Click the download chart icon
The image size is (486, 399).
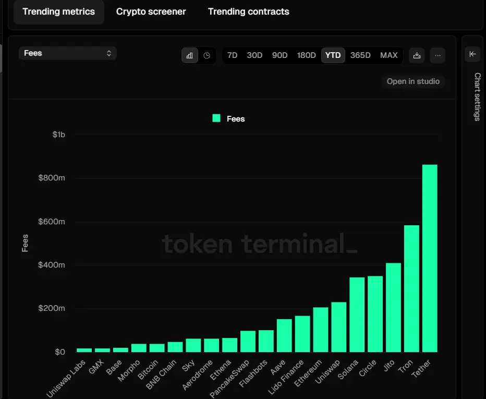[416, 55]
